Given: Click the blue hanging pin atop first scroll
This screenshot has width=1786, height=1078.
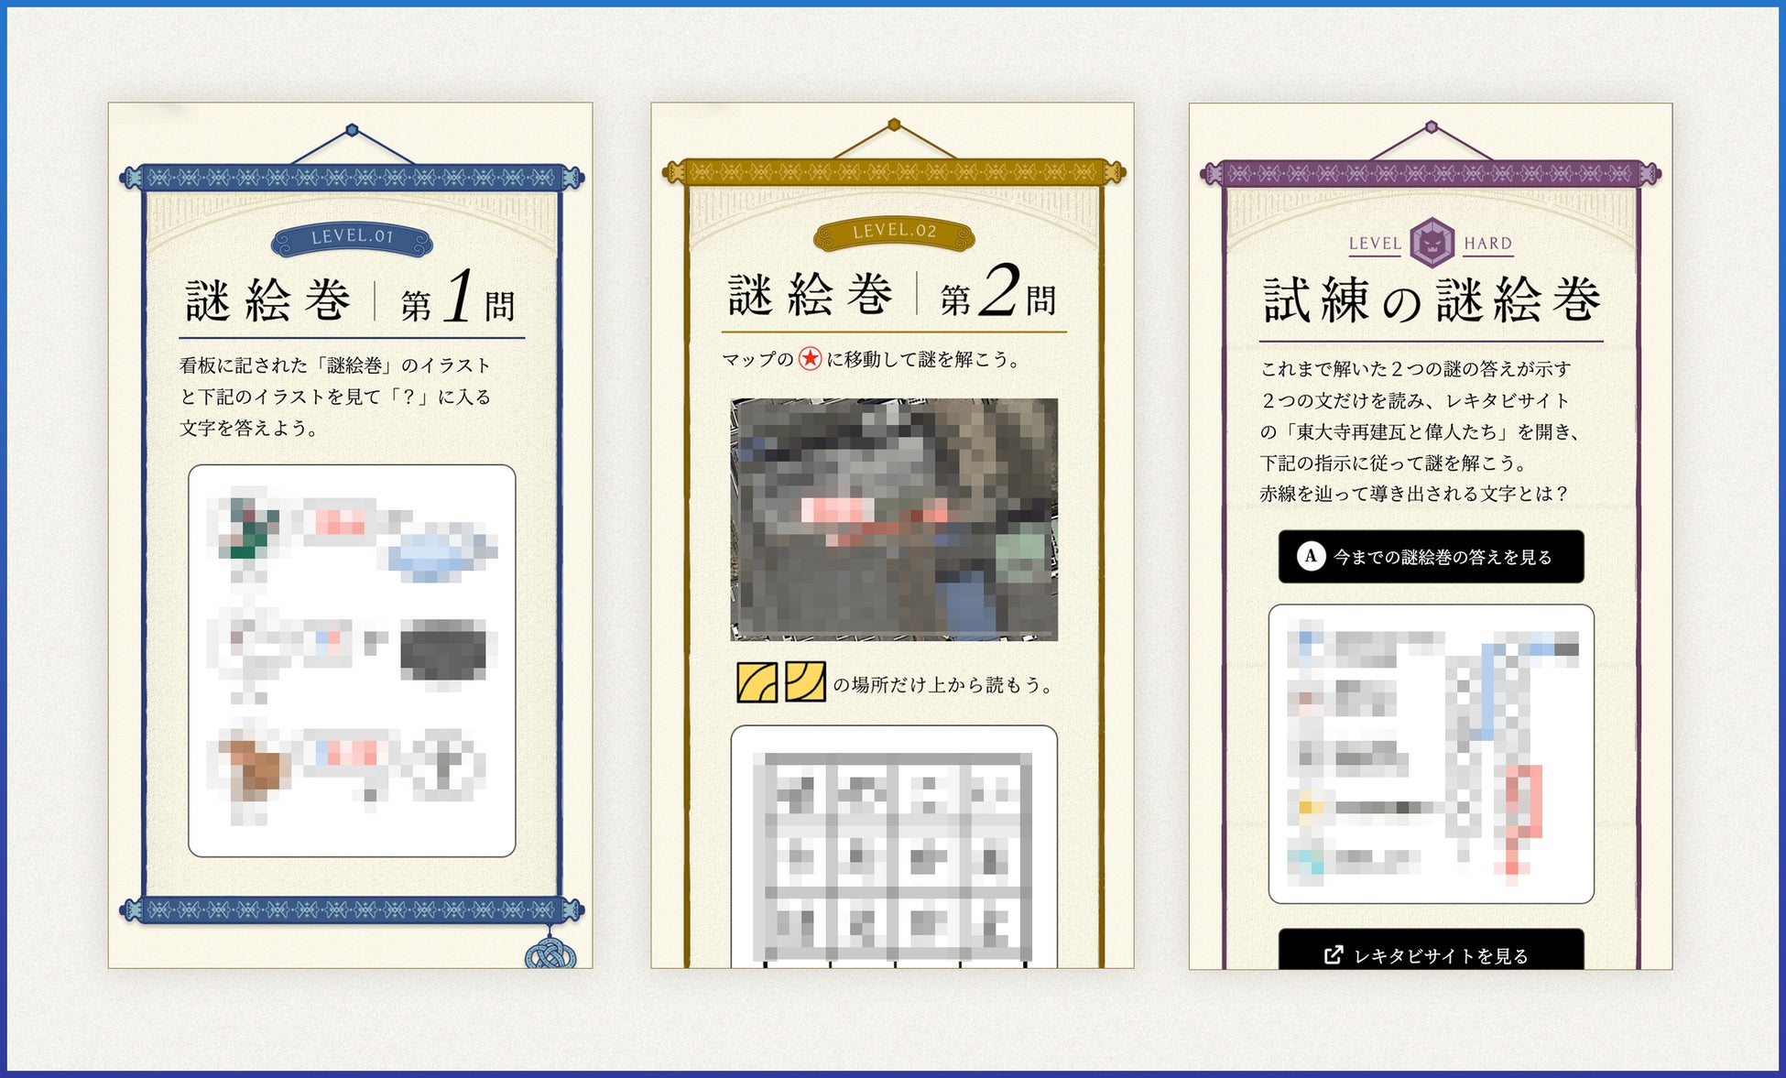Looking at the screenshot, I should (352, 130).
